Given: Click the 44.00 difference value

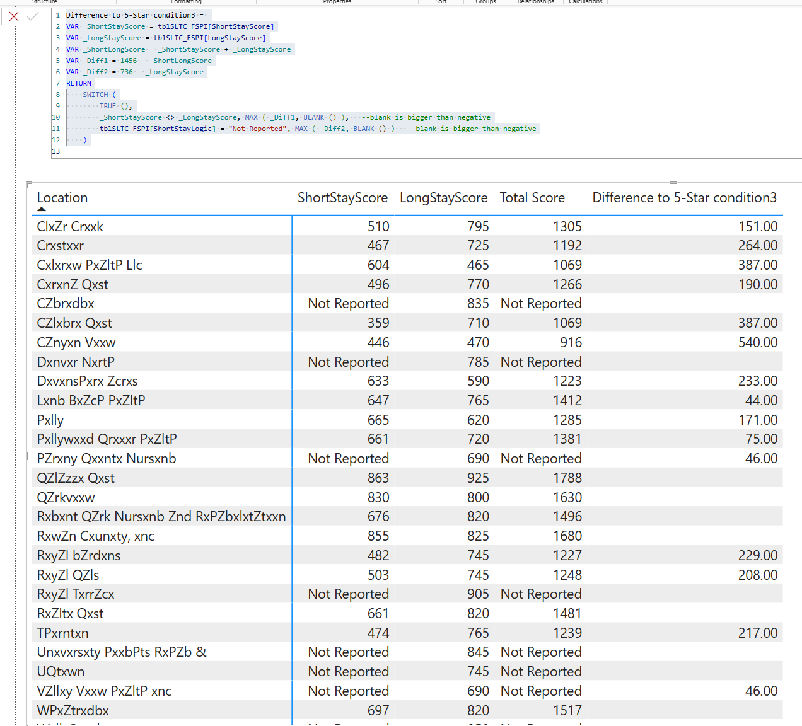Looking at the screenshot, I should tap(762, 401).
